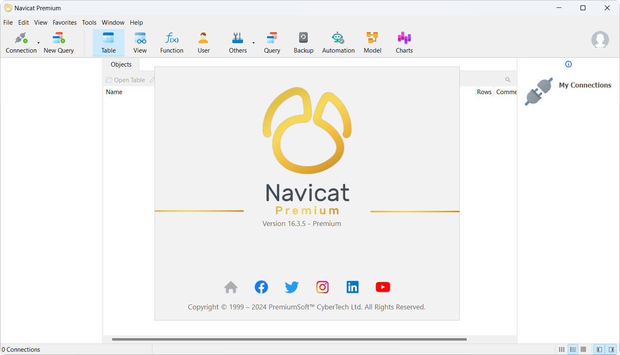Start a New Query from the toolbar
Viewport: 620px width, 355px height.
tap(58, 43)
